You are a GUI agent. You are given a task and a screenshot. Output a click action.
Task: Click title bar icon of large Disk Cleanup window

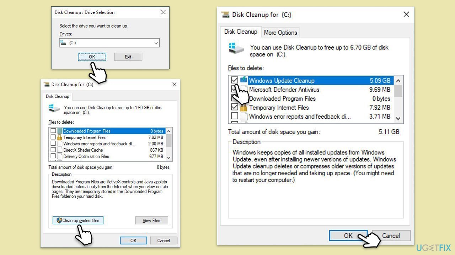click(x=225, y=15)
